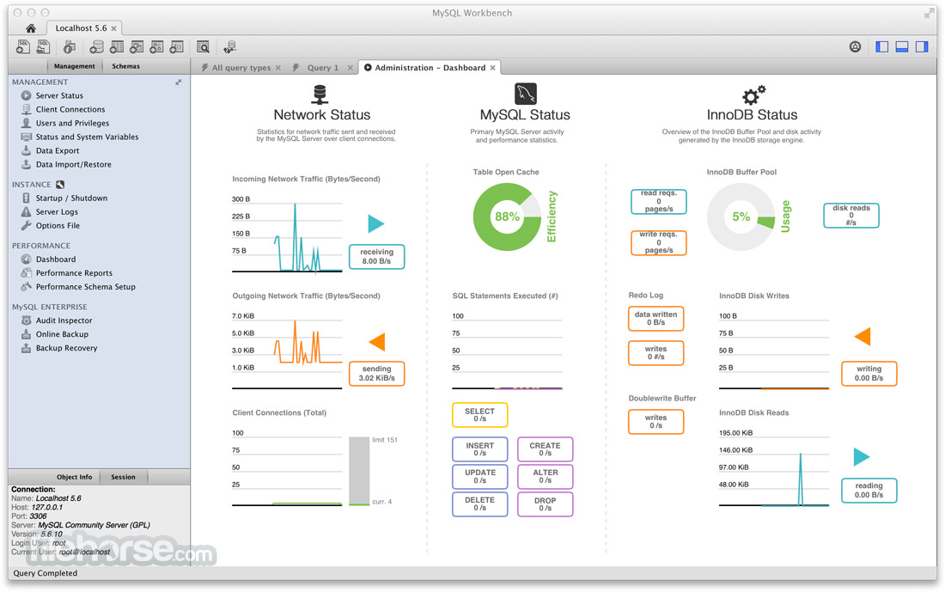Click the MySQL Status dolphin icon
This screenshot has height=592, width=945.
526,94
